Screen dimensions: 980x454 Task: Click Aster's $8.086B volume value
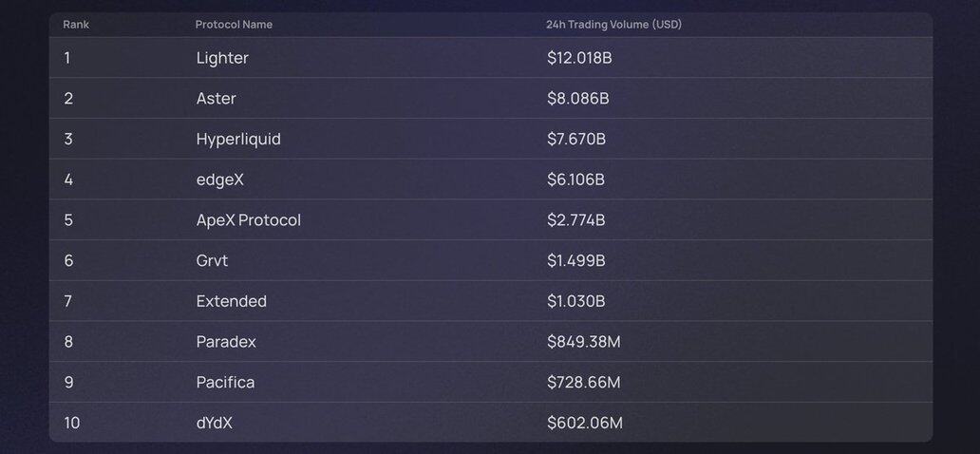pyautogui.click(x=577, y=99)
